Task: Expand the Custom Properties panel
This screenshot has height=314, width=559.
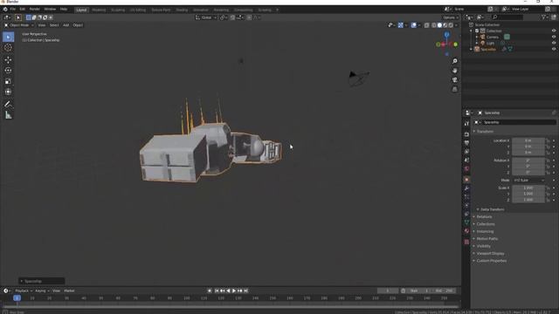Action: (491, 261)
